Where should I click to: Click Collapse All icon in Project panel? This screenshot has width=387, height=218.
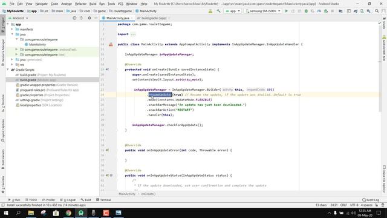coord(81,18)
